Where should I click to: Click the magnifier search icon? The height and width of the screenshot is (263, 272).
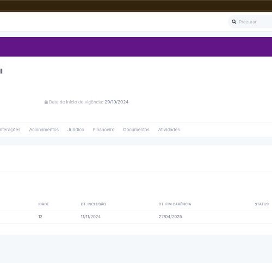point(234,22)
